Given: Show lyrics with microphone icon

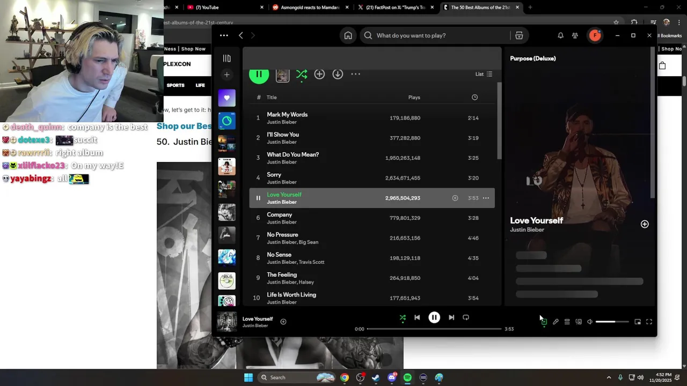Looking at the screenshot, I should [x=556, y=322].
